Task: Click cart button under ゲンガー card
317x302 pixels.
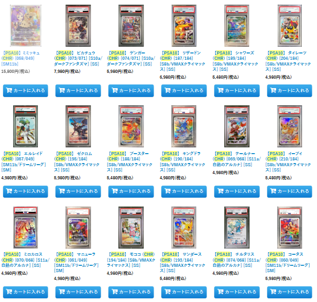Action: (131, 91)
